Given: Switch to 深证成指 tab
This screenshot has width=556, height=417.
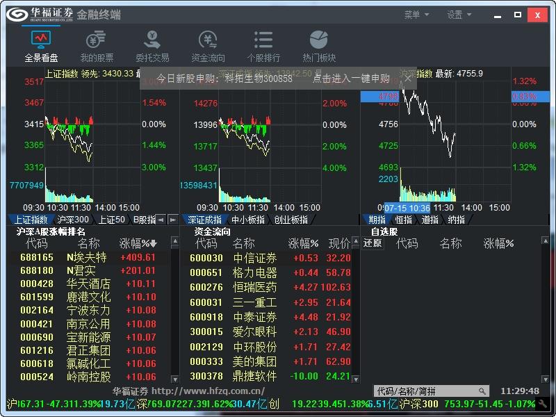Looking at the screenshot, I should click(204, 220).
